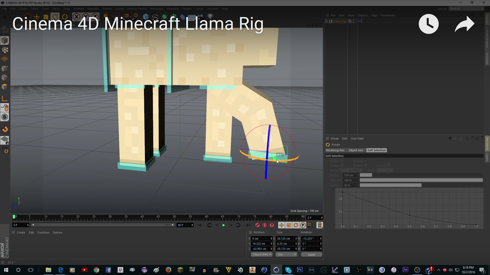Image resolution: width=490 pixels, height=275 pixels.
Task: Click the green timeline playhead marker
Action: tap(14, 217)
